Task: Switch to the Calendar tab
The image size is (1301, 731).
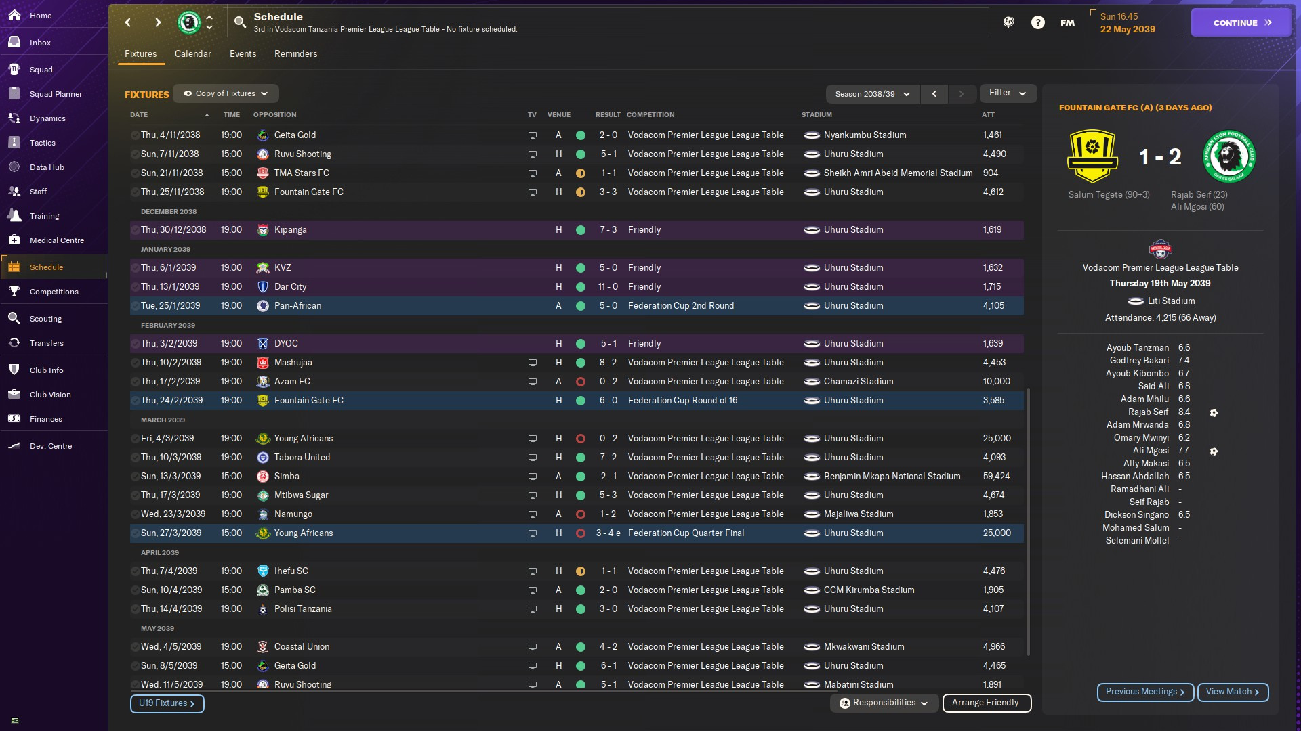Action: coord(192,53)
